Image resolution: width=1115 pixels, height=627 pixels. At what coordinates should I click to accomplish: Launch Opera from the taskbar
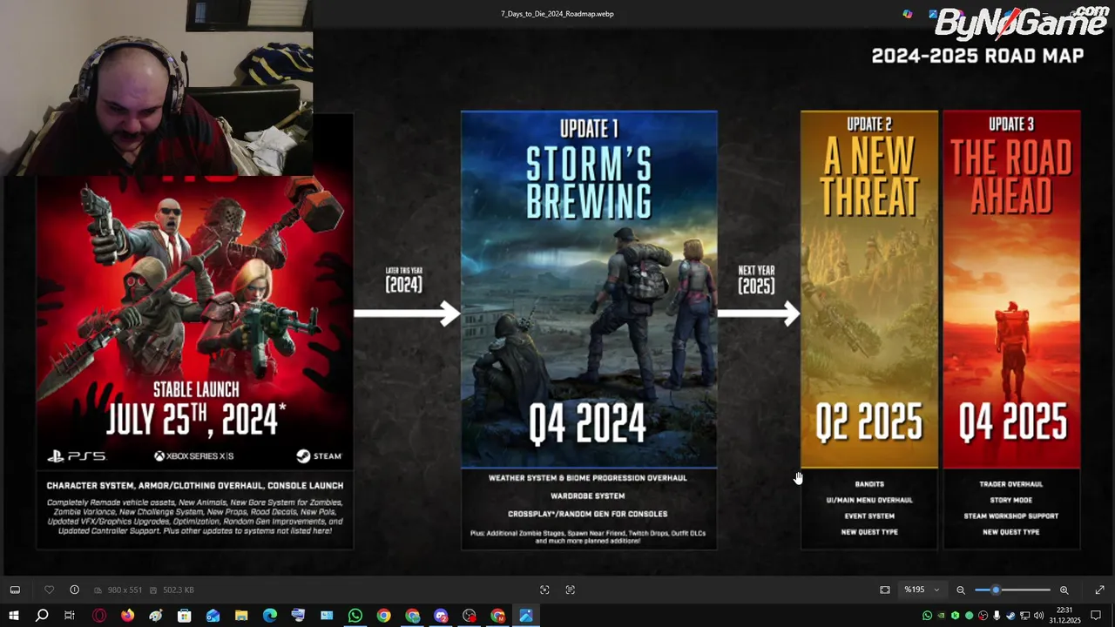99,616
